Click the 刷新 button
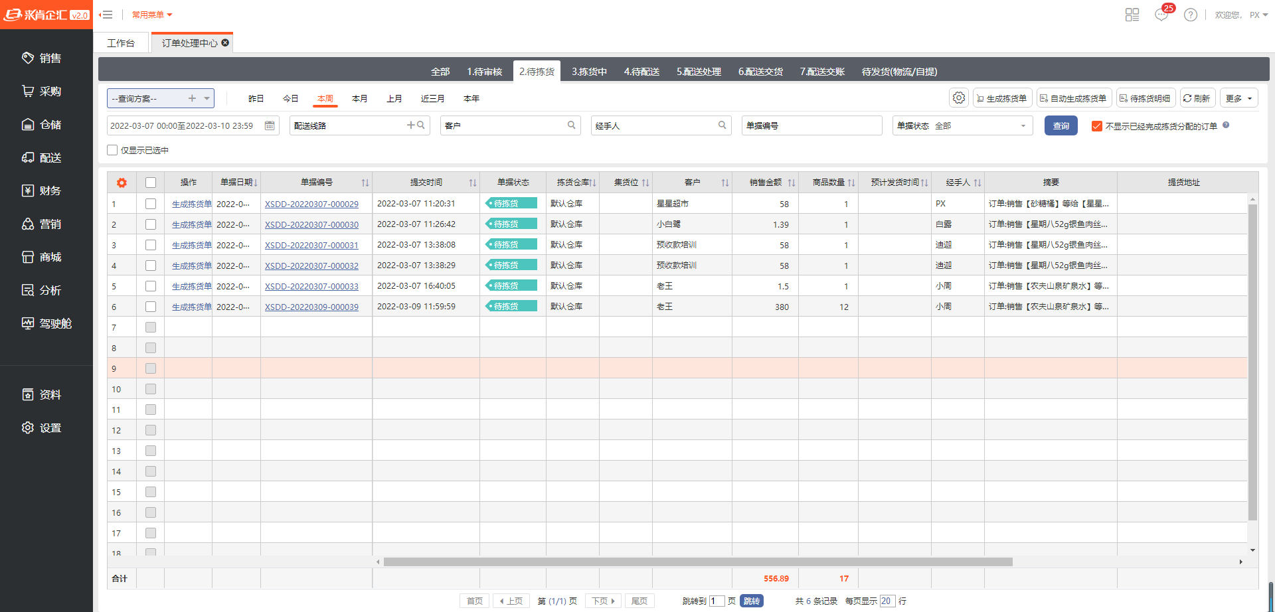The height and width of the screenshot is (612, 1275). (x=1197, y=98)
